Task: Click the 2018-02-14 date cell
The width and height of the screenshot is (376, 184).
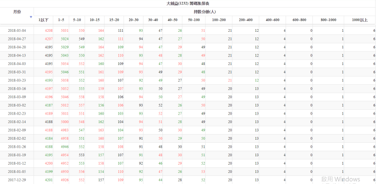Action: click(x=17, y=122)
